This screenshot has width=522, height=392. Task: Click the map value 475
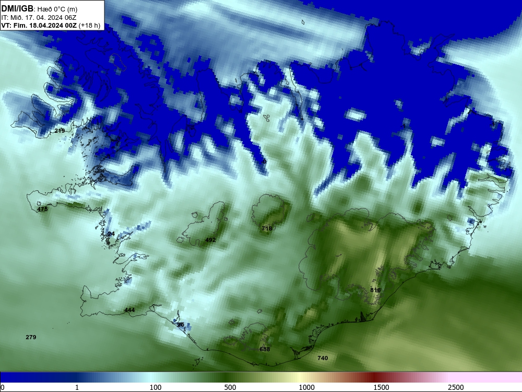42,210
